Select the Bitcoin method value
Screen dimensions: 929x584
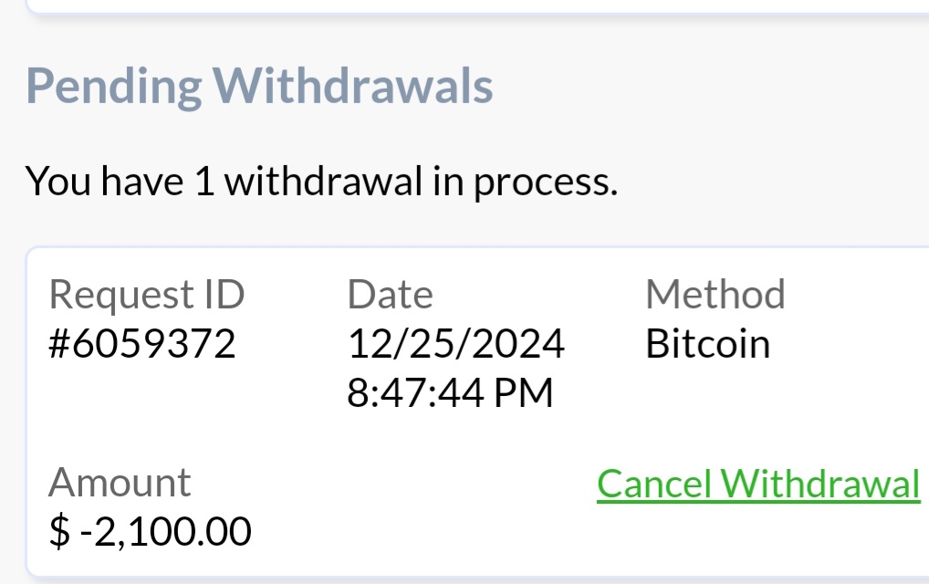pos(707,344)
